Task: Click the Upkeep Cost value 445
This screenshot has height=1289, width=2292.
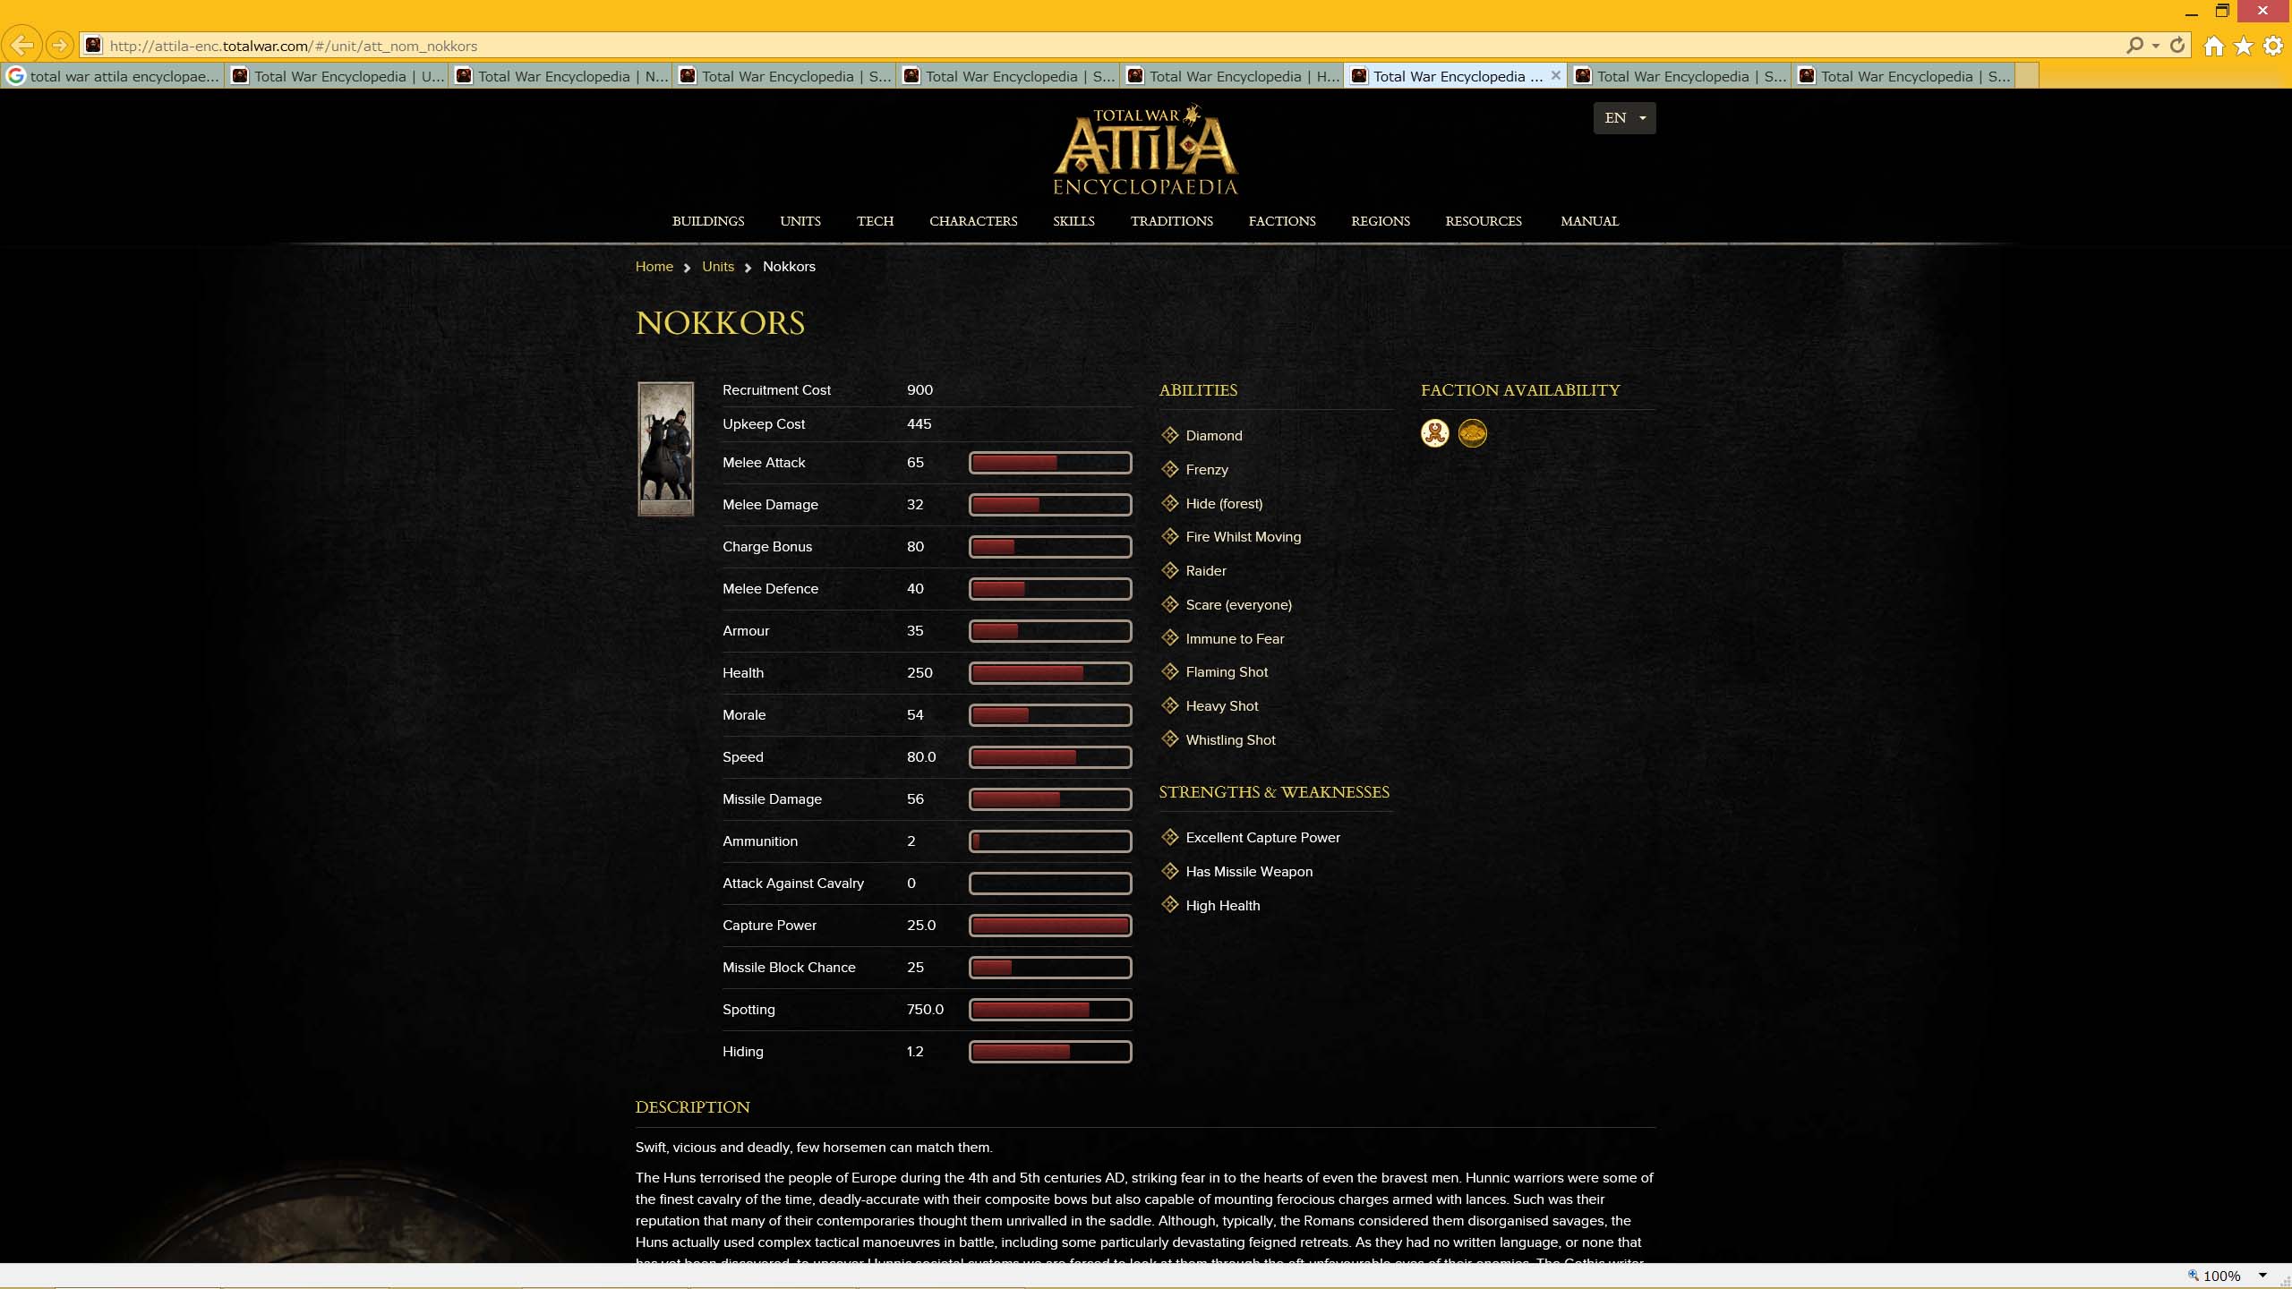Action: coord(919,424)
